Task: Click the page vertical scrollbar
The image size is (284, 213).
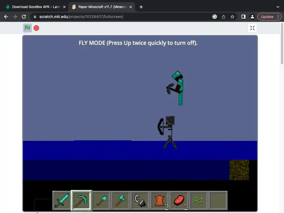Action: (x=282, y=44)
